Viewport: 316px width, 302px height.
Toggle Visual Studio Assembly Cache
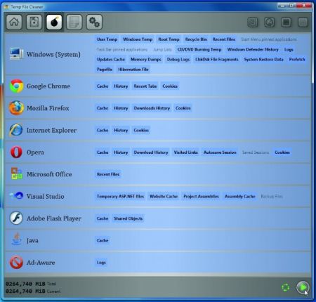pos(240,196)
